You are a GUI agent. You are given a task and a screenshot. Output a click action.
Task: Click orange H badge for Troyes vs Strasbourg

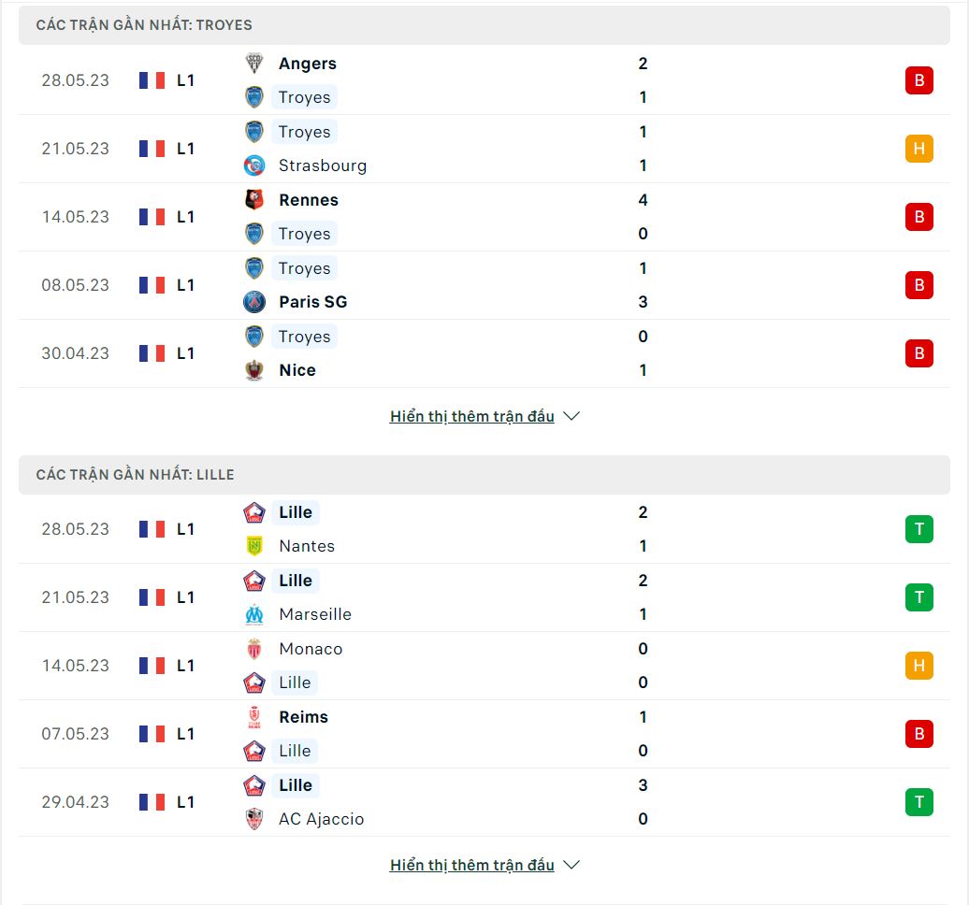click(x=918, y=149)
